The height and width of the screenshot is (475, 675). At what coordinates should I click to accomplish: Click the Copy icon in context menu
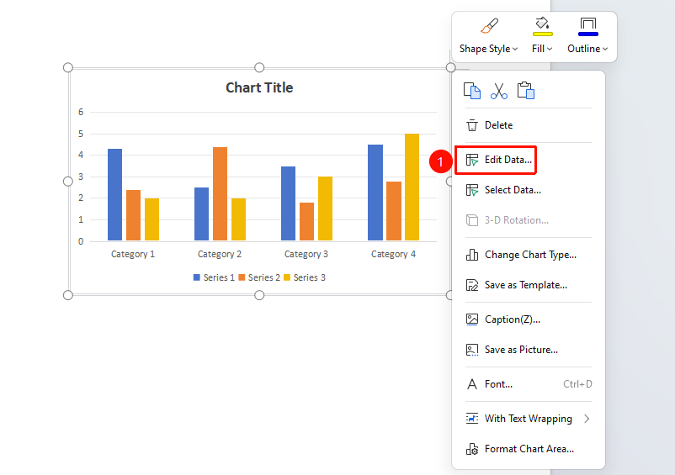click(x=472, y=91)
